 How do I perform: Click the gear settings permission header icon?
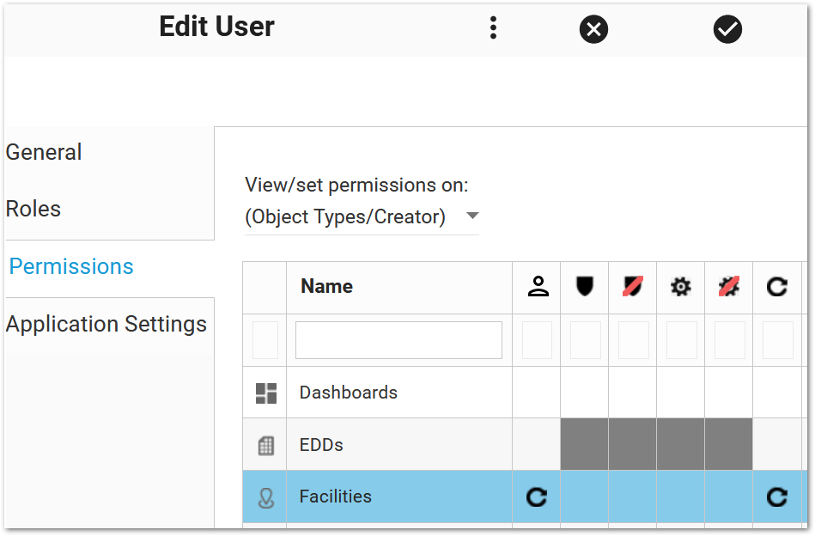(x=680, y=287)
